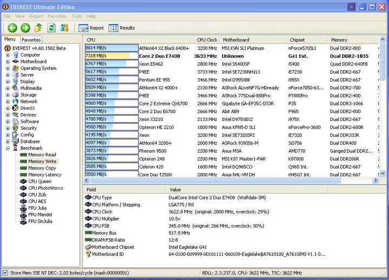Collapse the Benchmark tree node
Viewport: 389px width, 280px height.
pyautogui.click(x=8, y=148)
